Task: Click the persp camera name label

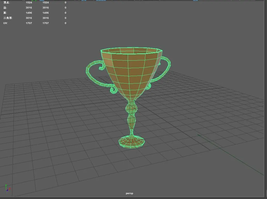Action: click(130, 193)
